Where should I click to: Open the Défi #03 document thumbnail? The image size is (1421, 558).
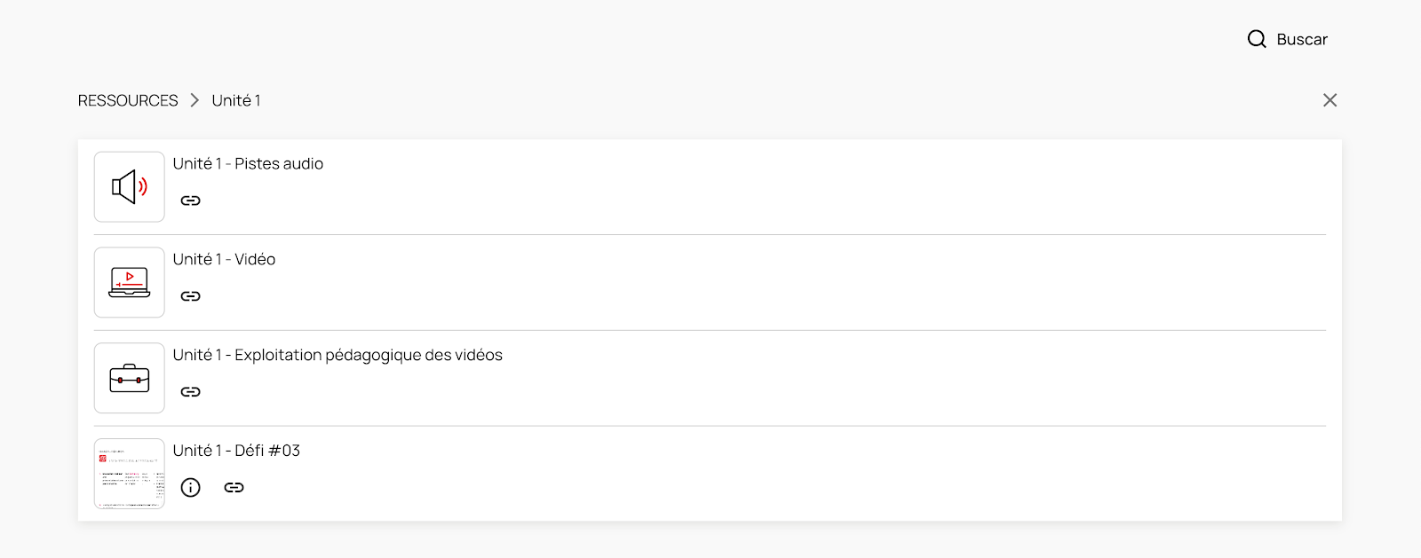pos(130,474)
